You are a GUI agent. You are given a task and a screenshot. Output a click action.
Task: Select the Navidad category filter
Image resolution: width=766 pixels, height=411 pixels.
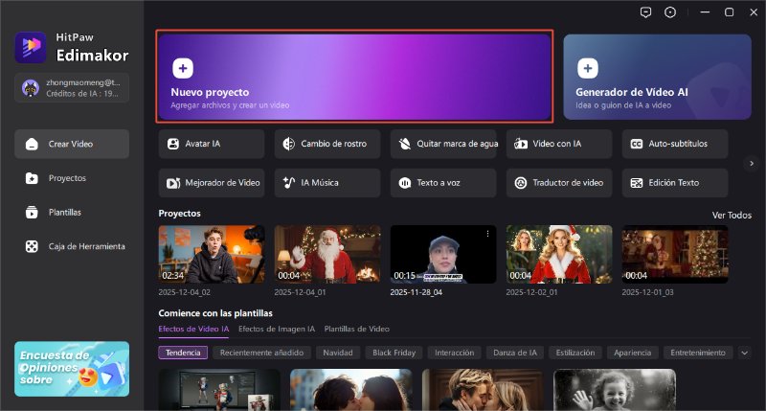tap(338, 353)
